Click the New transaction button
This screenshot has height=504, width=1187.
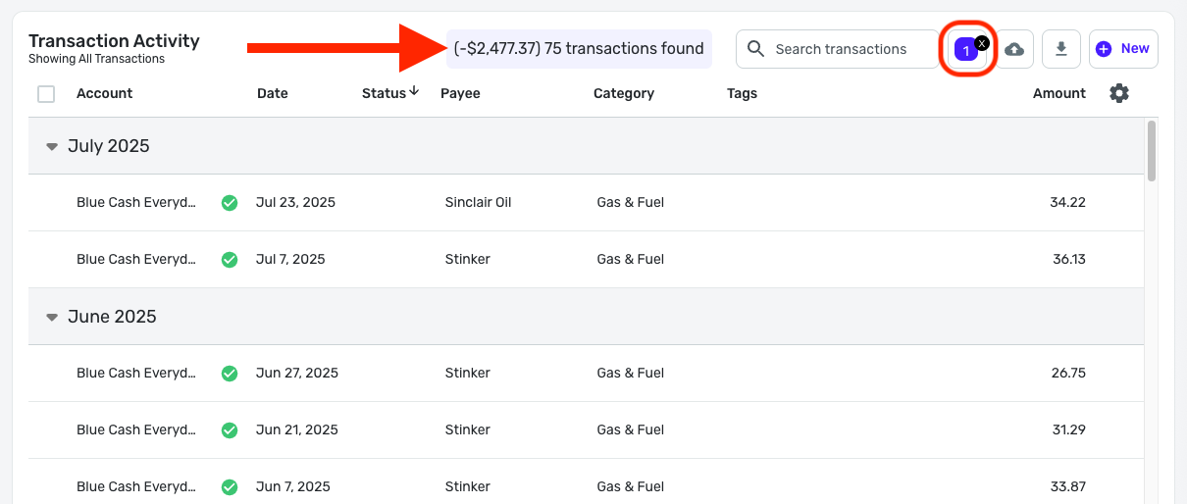1123,49
